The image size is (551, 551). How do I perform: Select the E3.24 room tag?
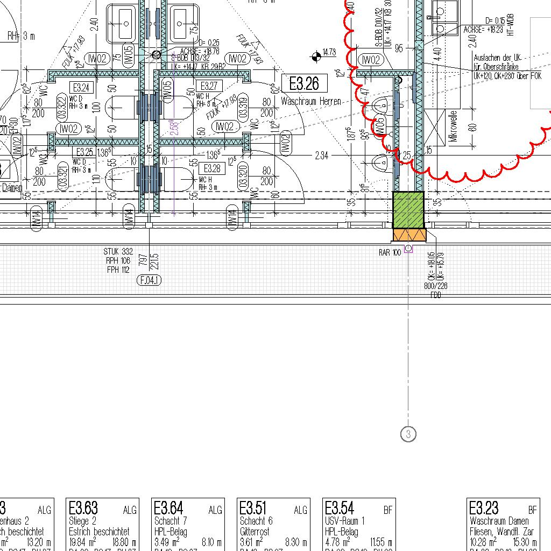click(81, 88)
